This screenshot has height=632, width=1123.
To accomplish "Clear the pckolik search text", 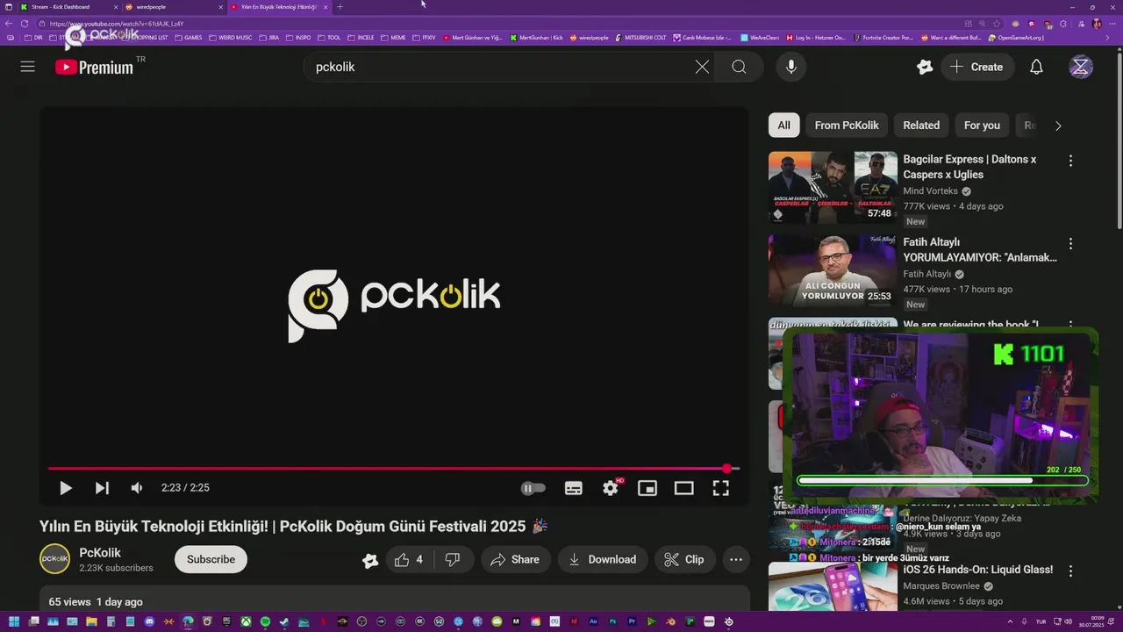I will (x=702, y=67).
